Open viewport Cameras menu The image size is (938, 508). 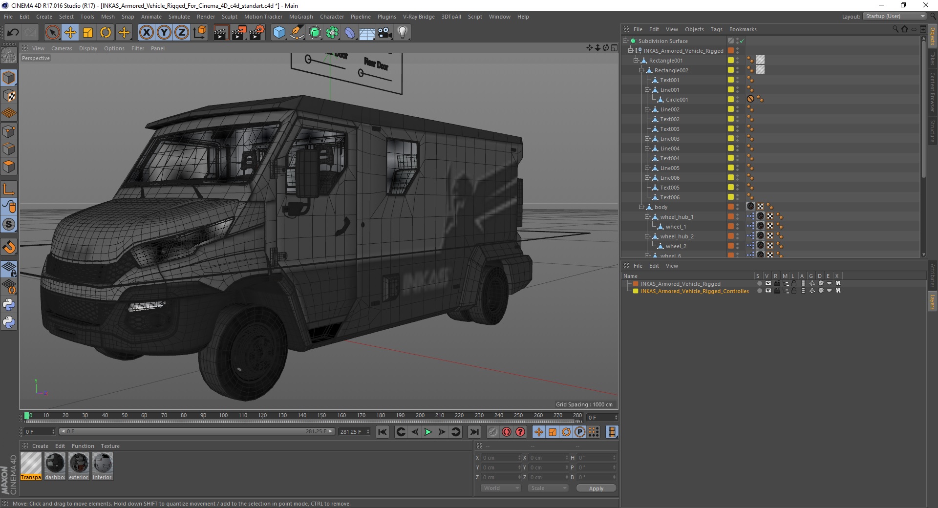(x=62, y=48)
